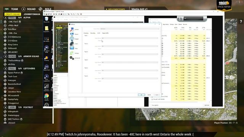Viewport: 244px width, 137px height.
Task: Select player Jaeger in Leftovers squad
Action: click(11, 88)
